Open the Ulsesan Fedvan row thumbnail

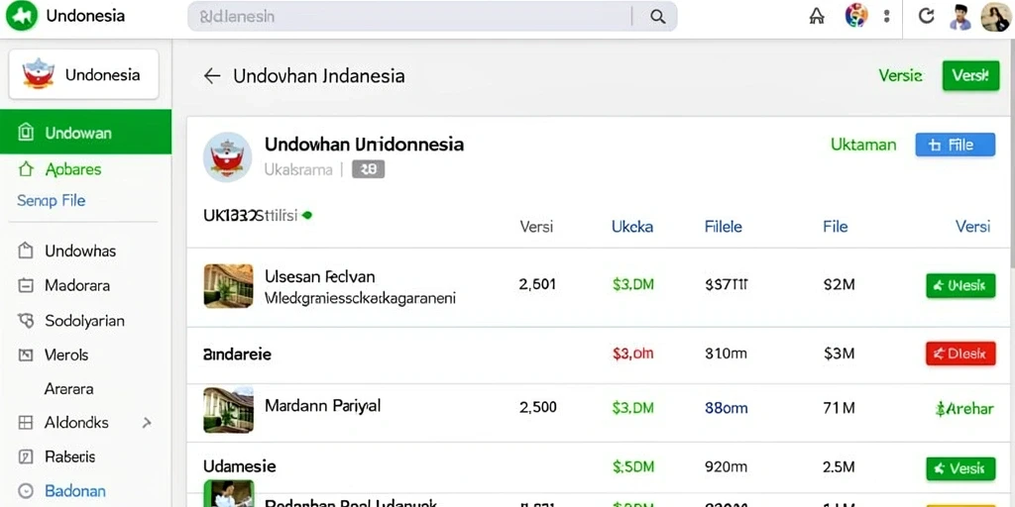click(x=228, y=286)
